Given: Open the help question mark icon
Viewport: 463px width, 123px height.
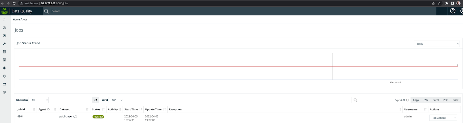Looking at the screenshot, I should click(453, 11).
